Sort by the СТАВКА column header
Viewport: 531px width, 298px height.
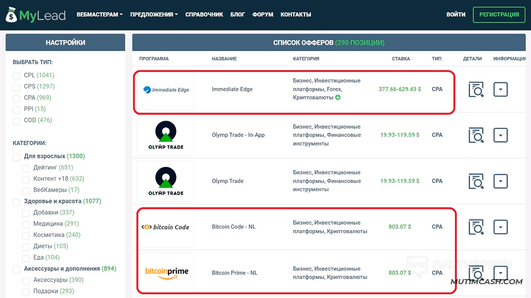tap(401, 59)
